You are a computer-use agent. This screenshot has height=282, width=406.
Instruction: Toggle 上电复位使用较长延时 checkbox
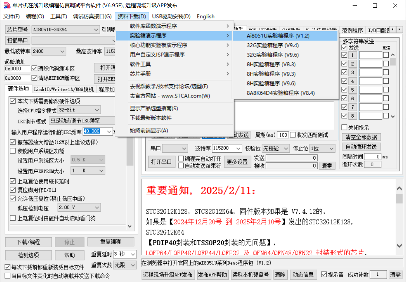coord(12,181)
